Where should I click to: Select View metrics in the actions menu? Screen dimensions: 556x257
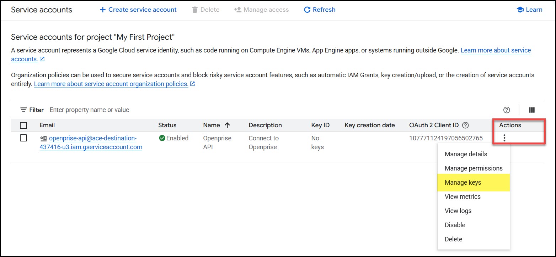474,197
